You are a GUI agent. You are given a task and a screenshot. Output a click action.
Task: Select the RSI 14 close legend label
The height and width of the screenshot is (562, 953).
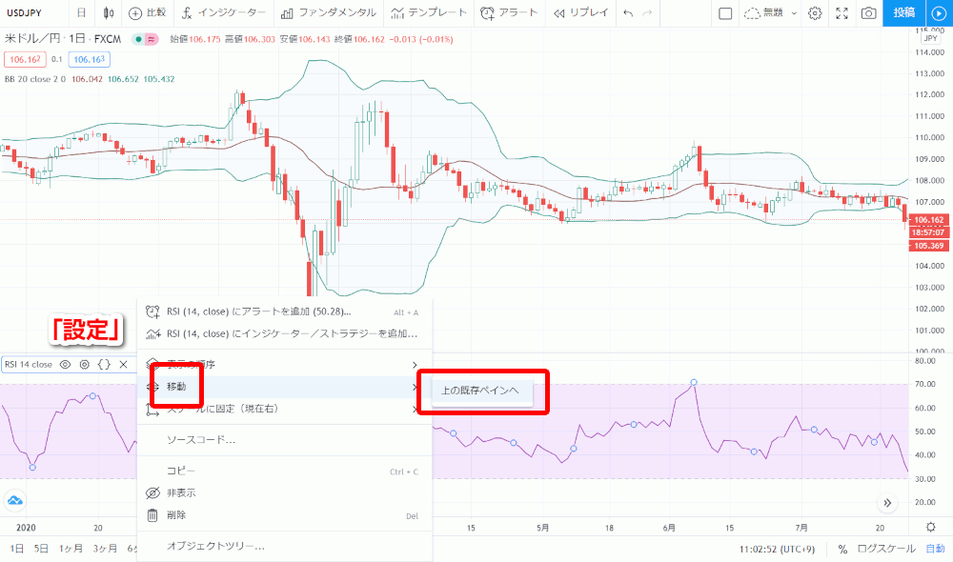29,365
